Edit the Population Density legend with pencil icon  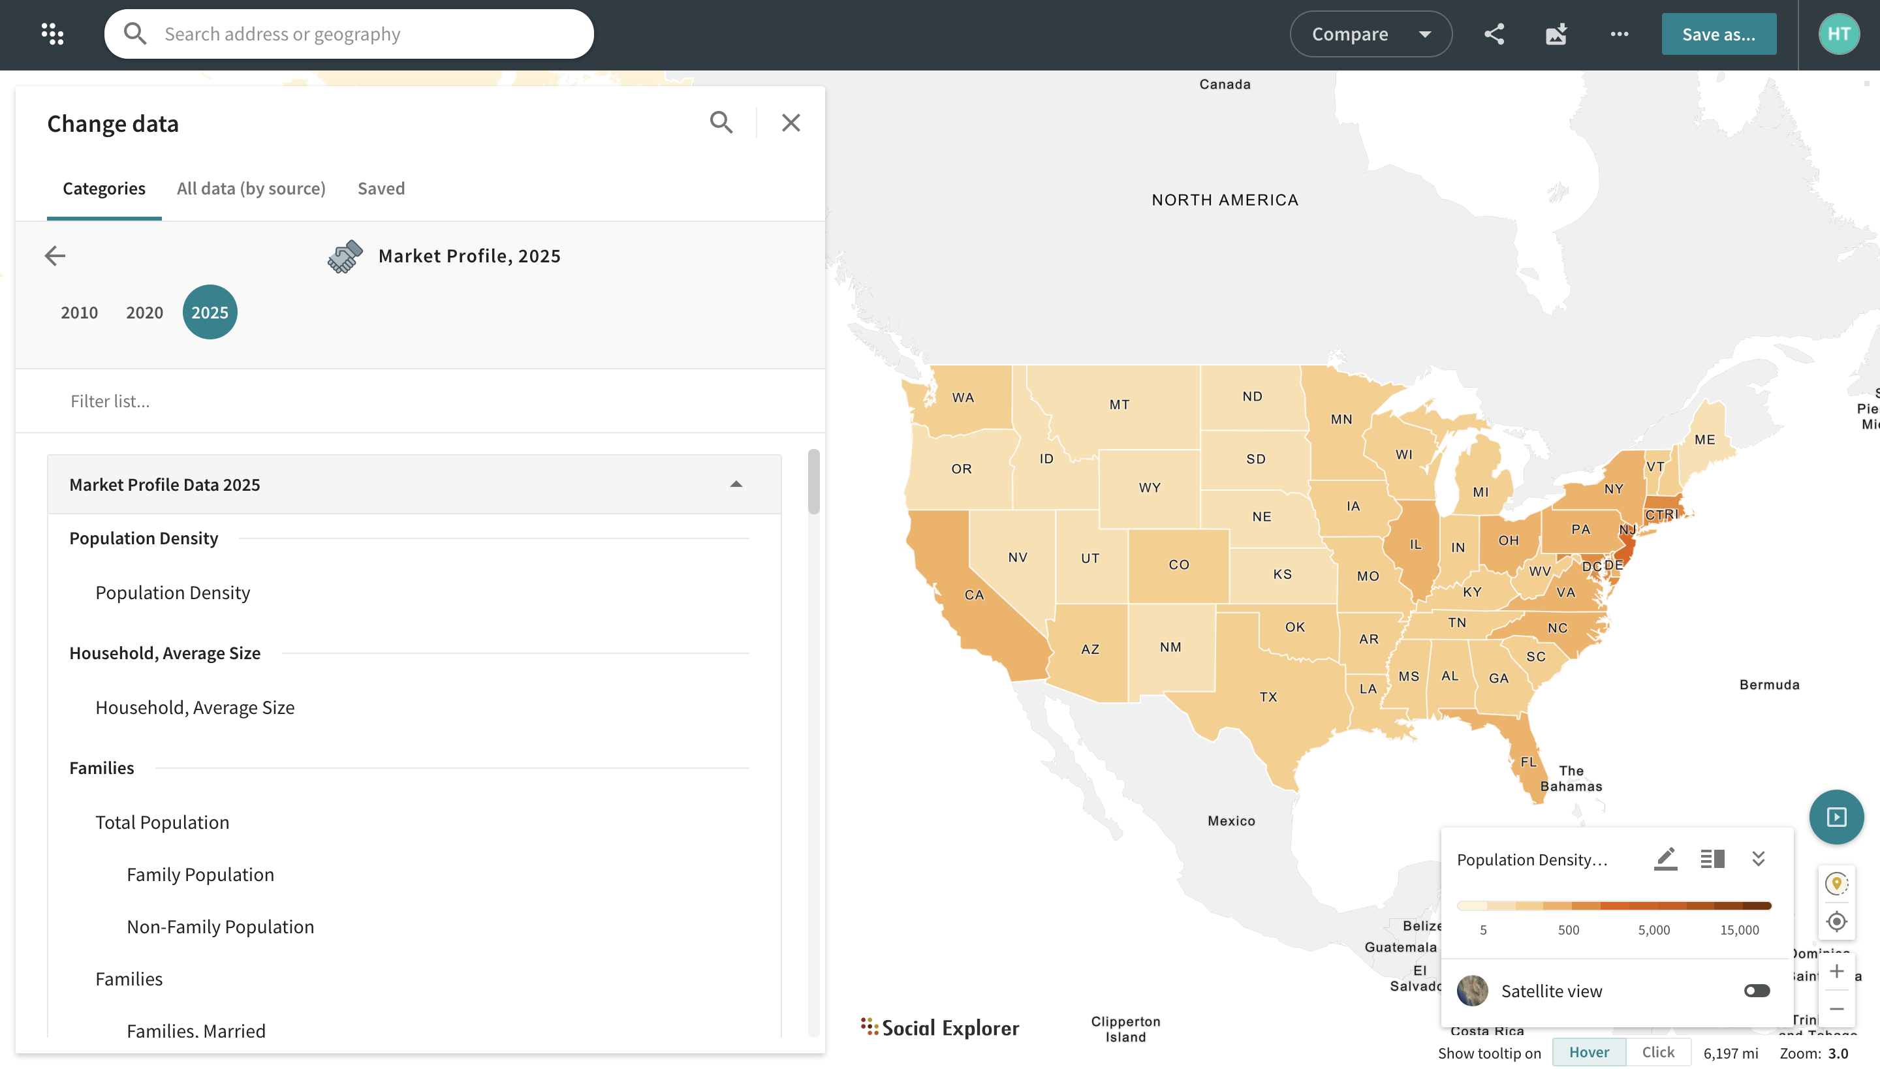[x=1665, y=858]
